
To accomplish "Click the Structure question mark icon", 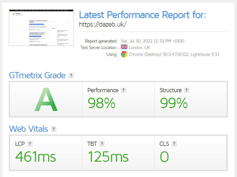I will (187, 90).
